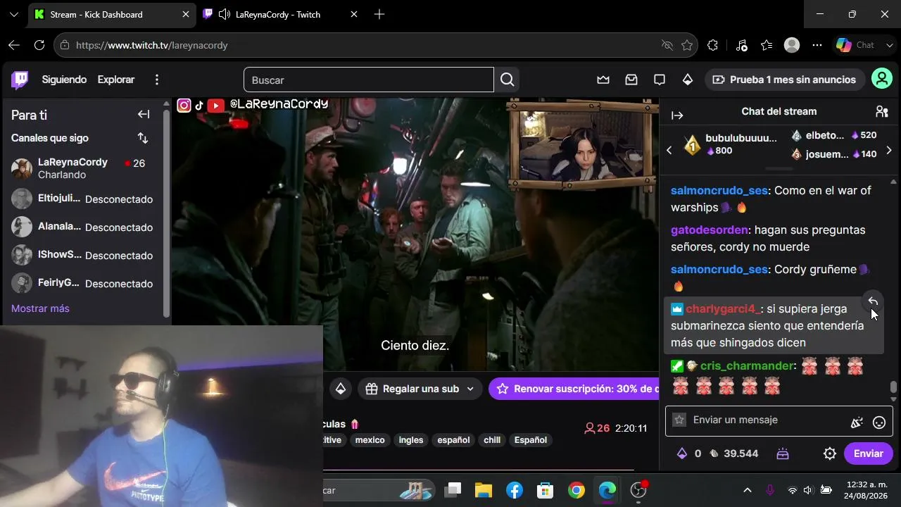The width and height of the screenshot is (901, 507).
Task: Click the tracking prevention eye icon
Action: [667, 45]
